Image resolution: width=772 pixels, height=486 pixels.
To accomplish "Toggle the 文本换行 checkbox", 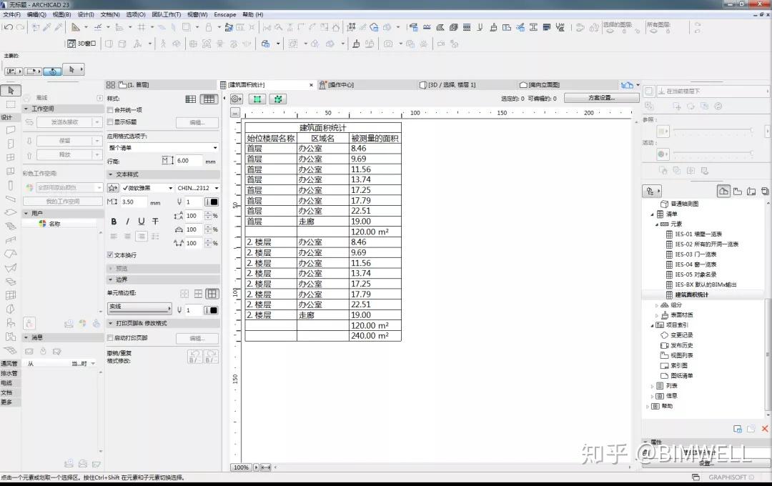I will point(110,255).
